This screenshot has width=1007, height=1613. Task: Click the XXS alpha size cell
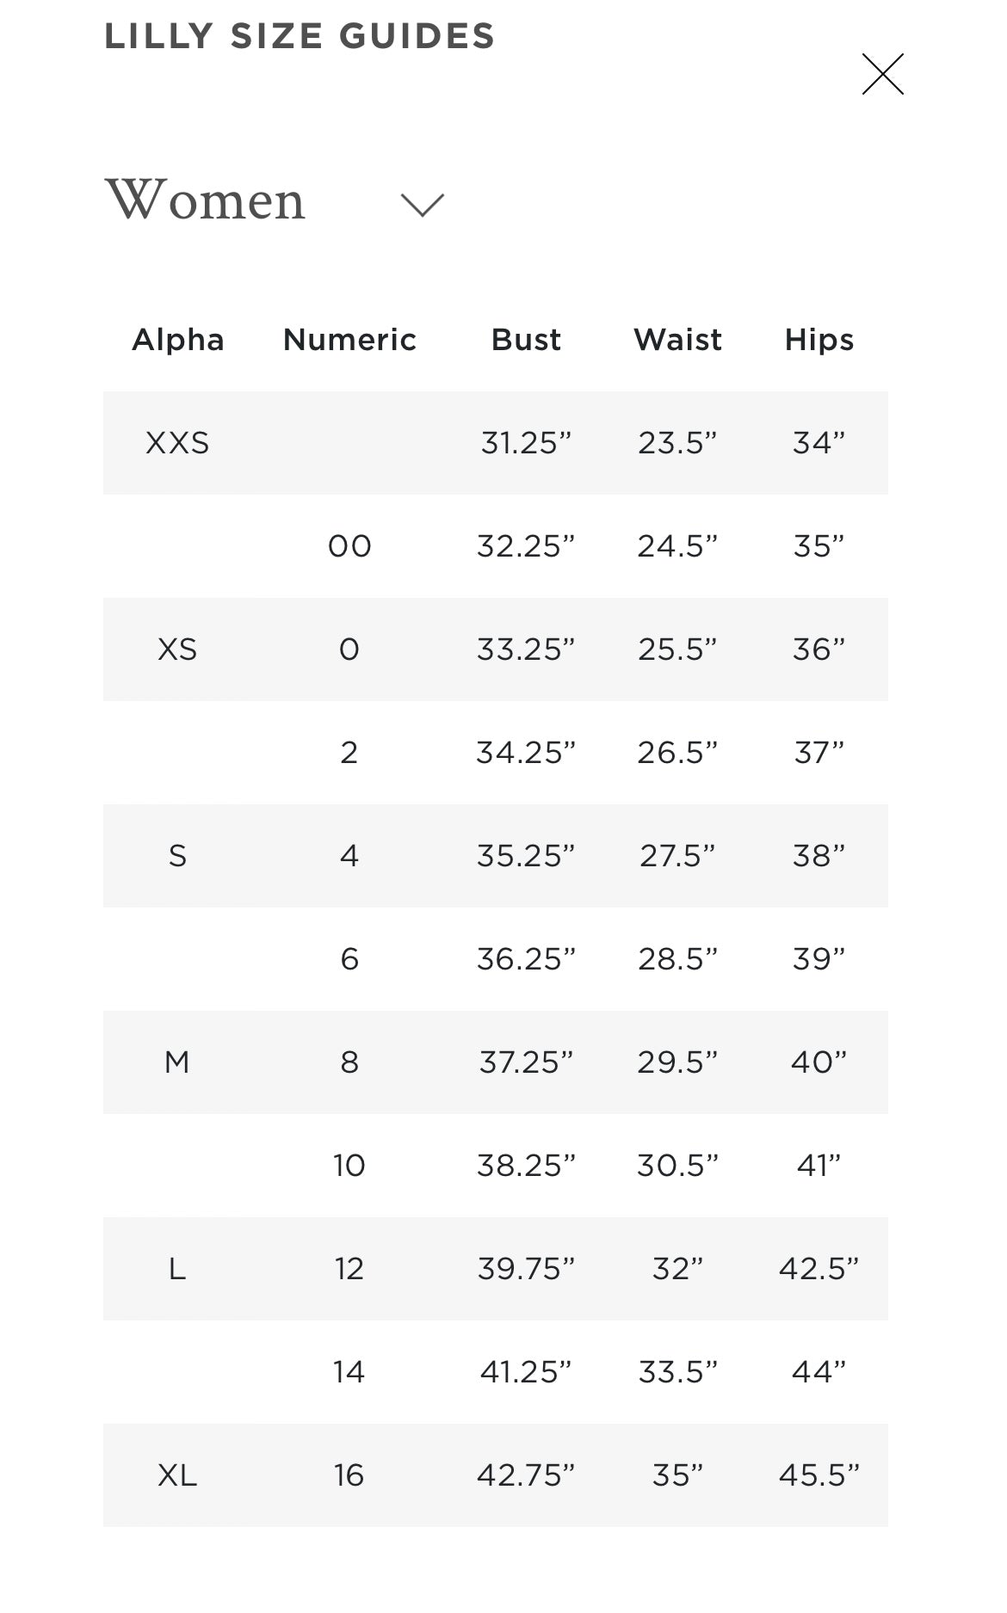[x=177, y=443]
